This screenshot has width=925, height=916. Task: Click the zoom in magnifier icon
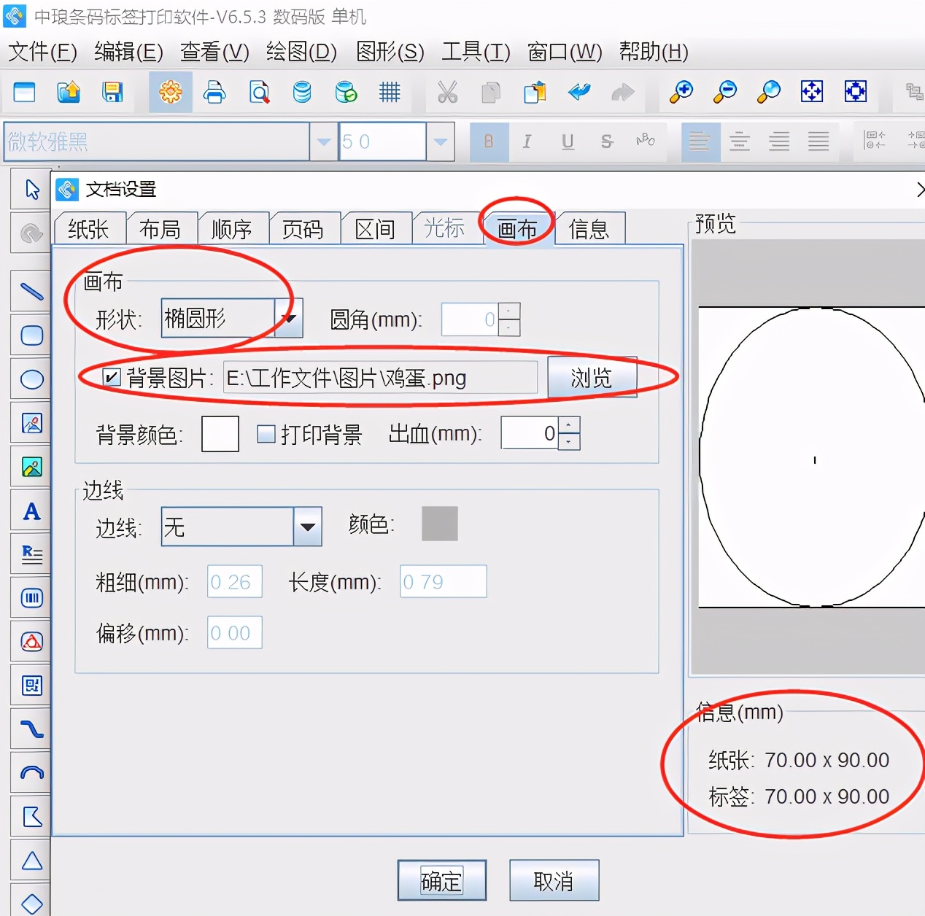[681, 93]
